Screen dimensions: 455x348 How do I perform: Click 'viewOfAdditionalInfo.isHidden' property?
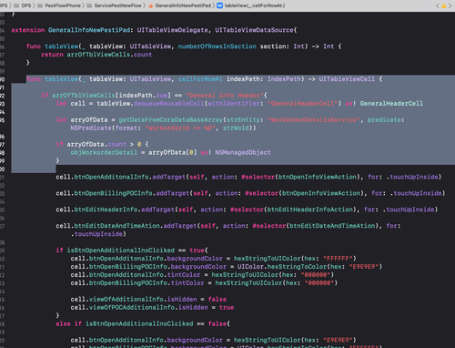(143, 300)
